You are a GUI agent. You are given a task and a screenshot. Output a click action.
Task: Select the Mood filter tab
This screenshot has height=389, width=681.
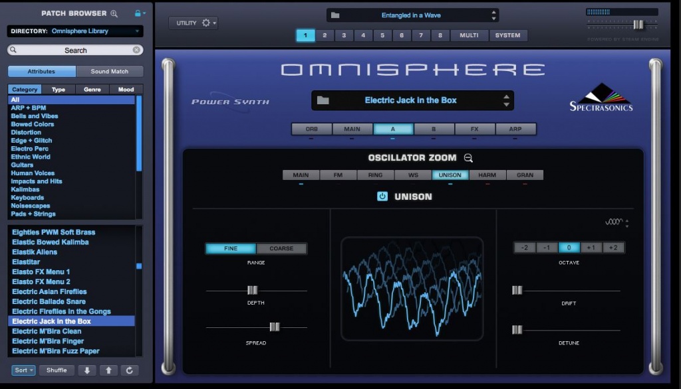[x=126, y=90]
